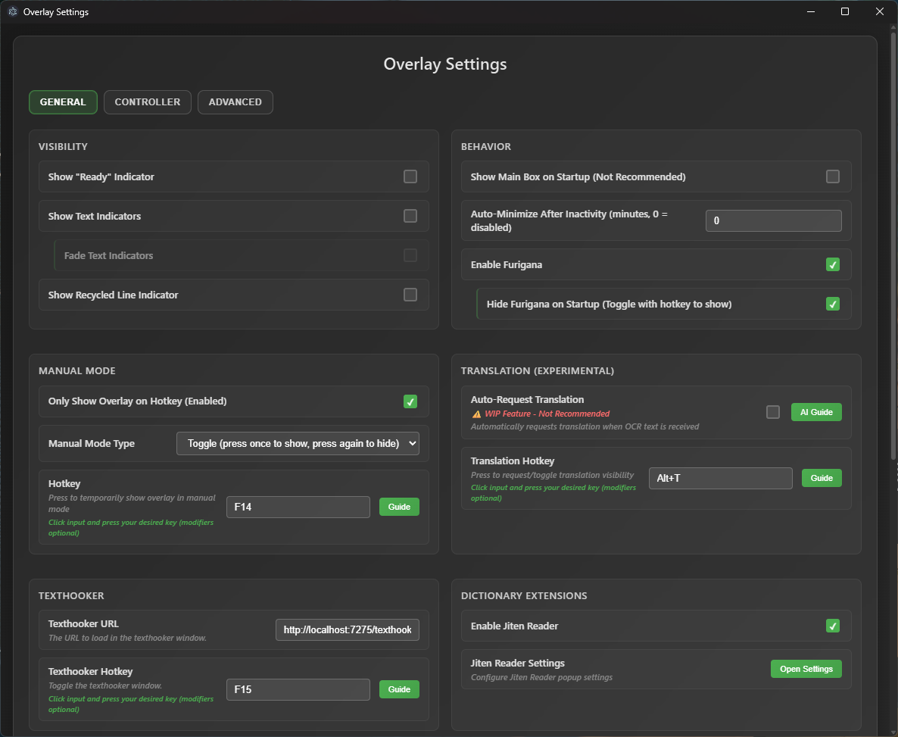Click the Auto-Minimize minutes input field
The height and width of the screenshot is (737, 898).
pos(774,220)
